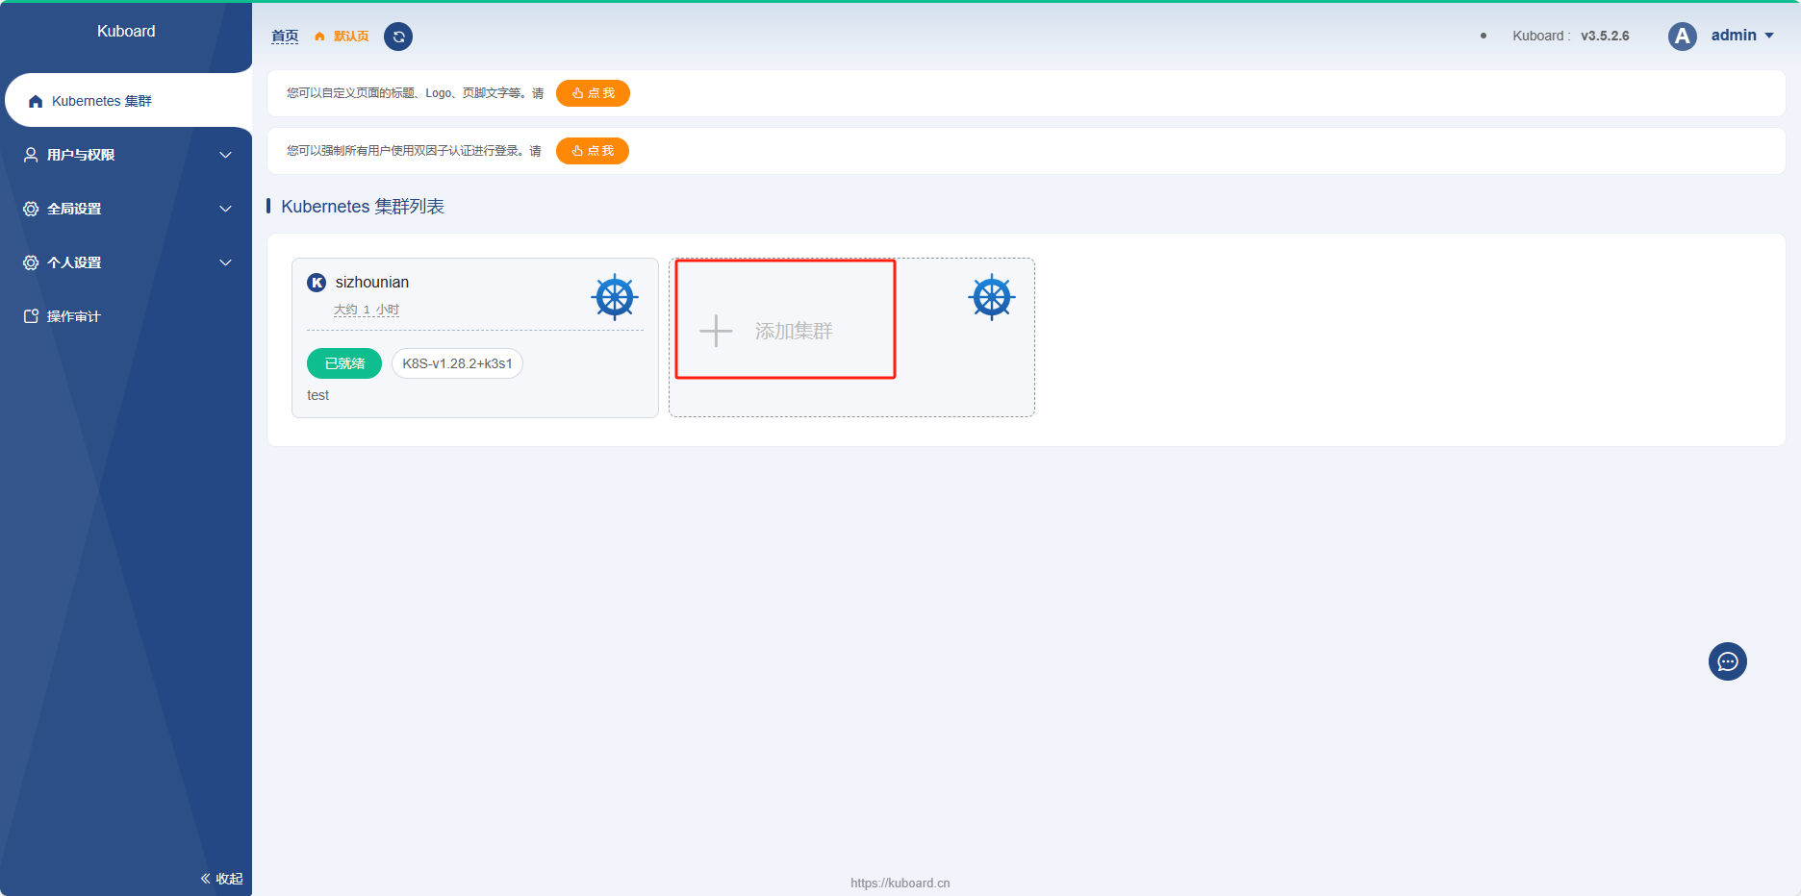Click the 添加集群 label
This screenshot has width=1801, height=896.
click(x=794, y=331)
